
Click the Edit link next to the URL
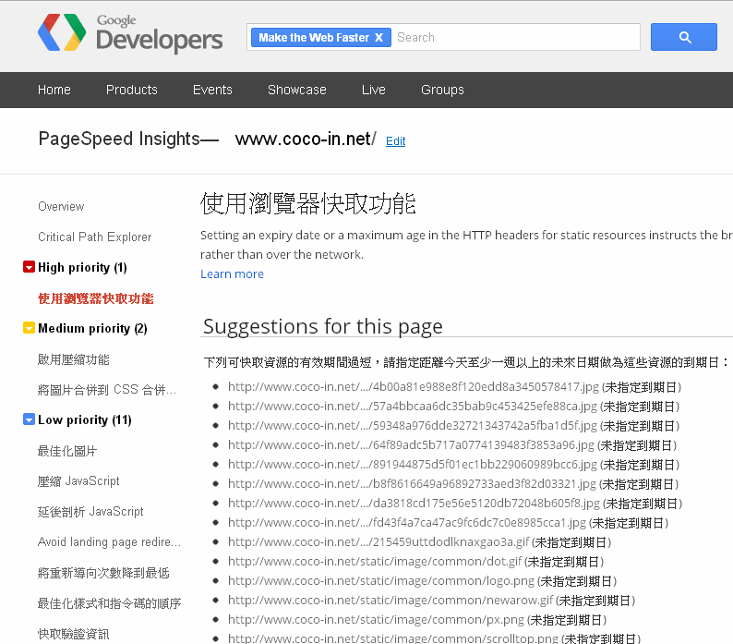[x=395, y=140]
